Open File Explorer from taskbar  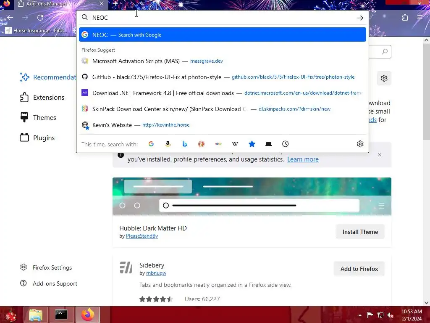click(x=36, y=315)
